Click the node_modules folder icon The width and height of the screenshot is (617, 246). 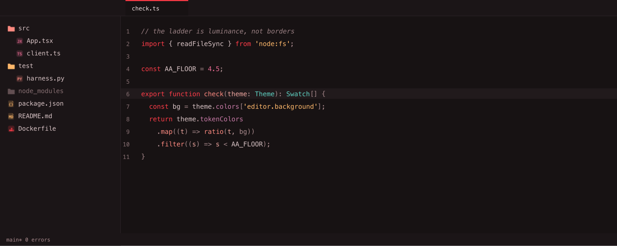point(11,91)
